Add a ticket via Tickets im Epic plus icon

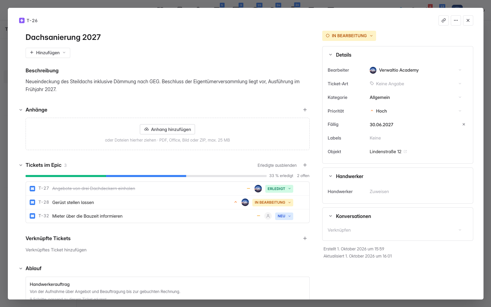coord(305,165)
